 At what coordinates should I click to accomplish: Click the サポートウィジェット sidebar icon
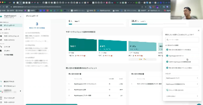[1, 36]
